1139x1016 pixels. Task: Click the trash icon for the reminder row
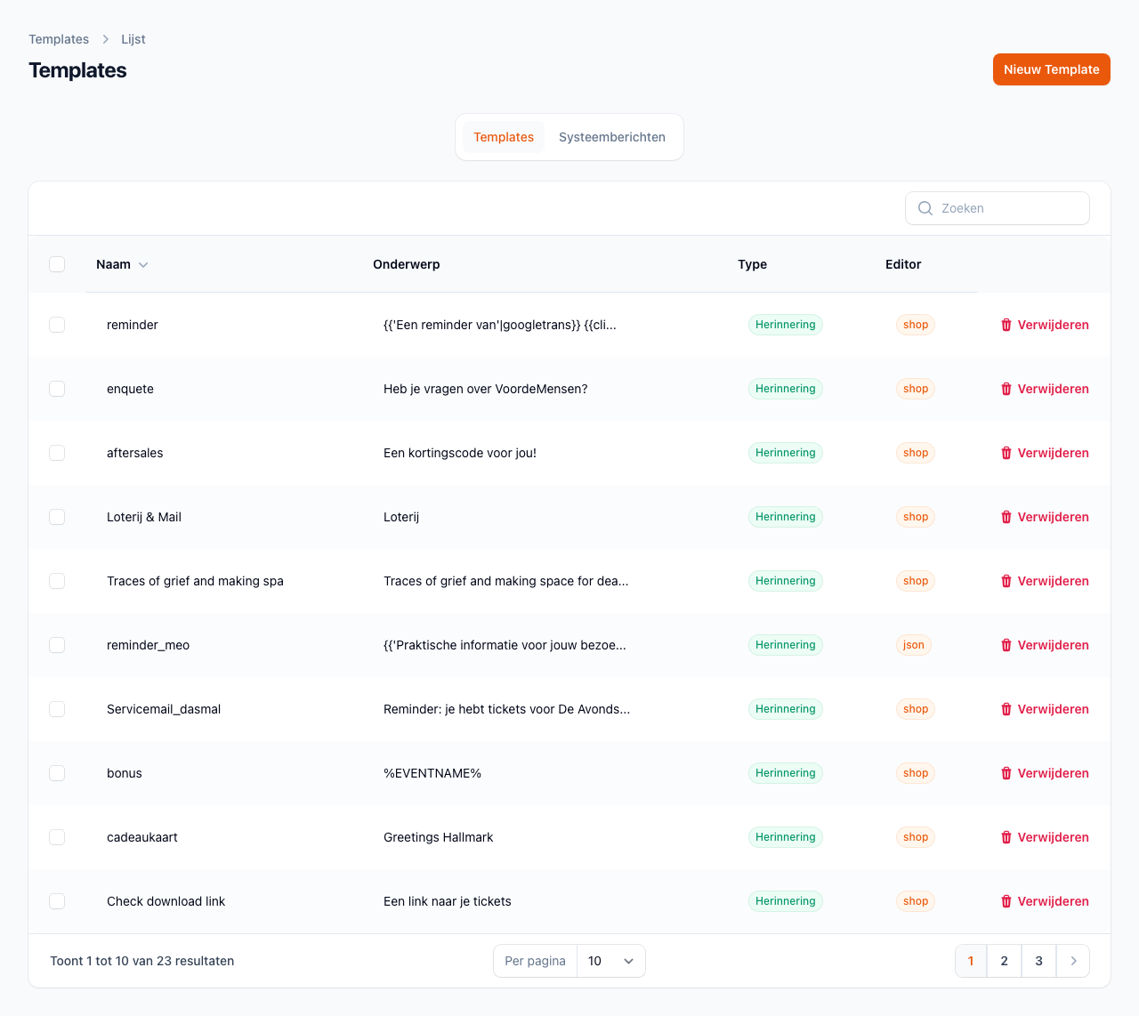tap(1006, 325)
